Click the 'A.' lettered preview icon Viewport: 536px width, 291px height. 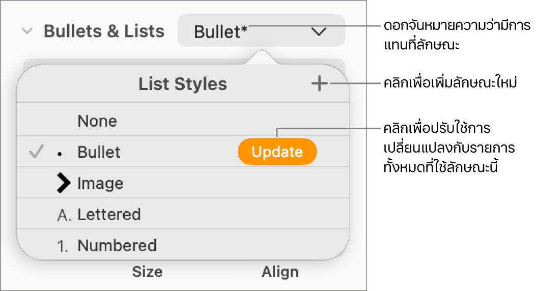click(x=65, y=215)
